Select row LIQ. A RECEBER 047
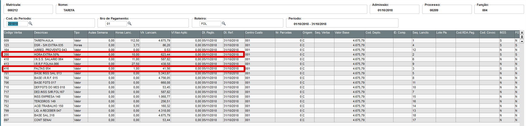 click(261, 111)
